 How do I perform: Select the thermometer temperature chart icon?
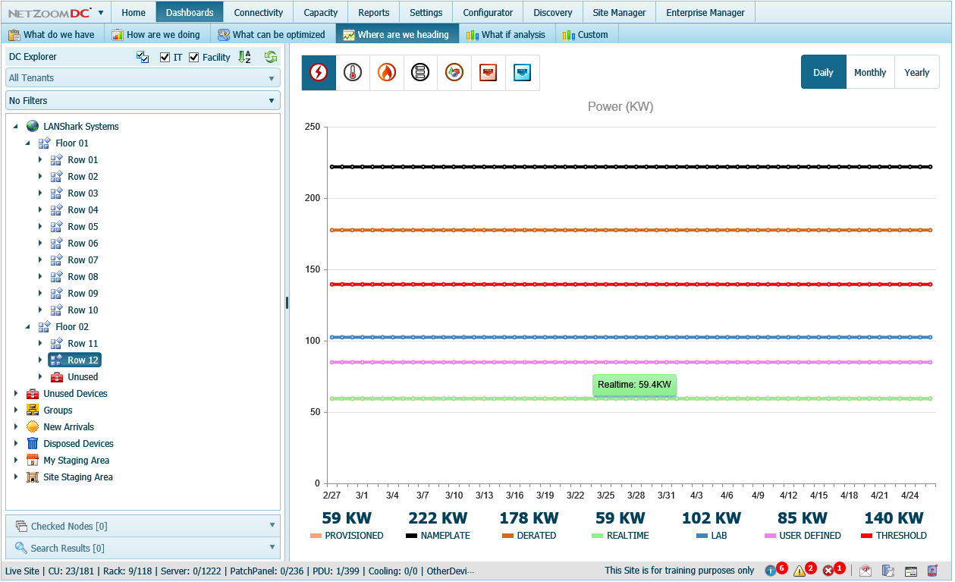[353, 72]
